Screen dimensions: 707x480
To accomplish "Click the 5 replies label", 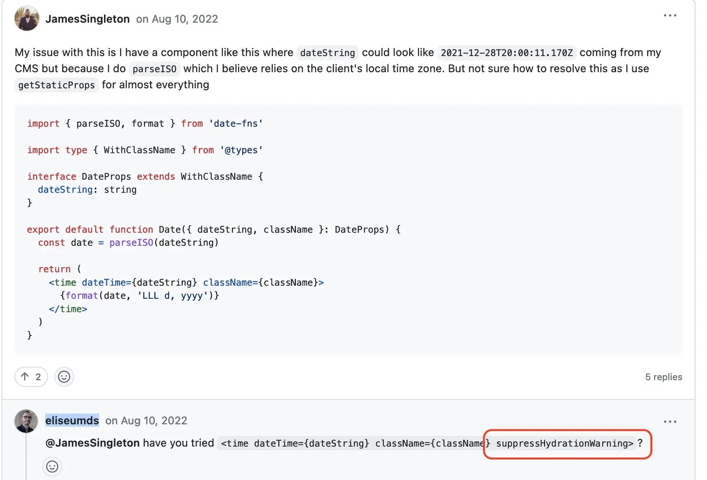I will coord(663,377).
